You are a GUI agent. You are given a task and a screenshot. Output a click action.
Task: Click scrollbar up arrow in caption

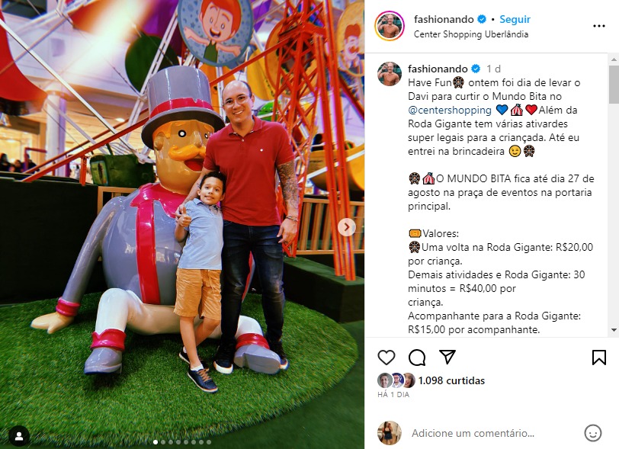click(x=614, y=59)
